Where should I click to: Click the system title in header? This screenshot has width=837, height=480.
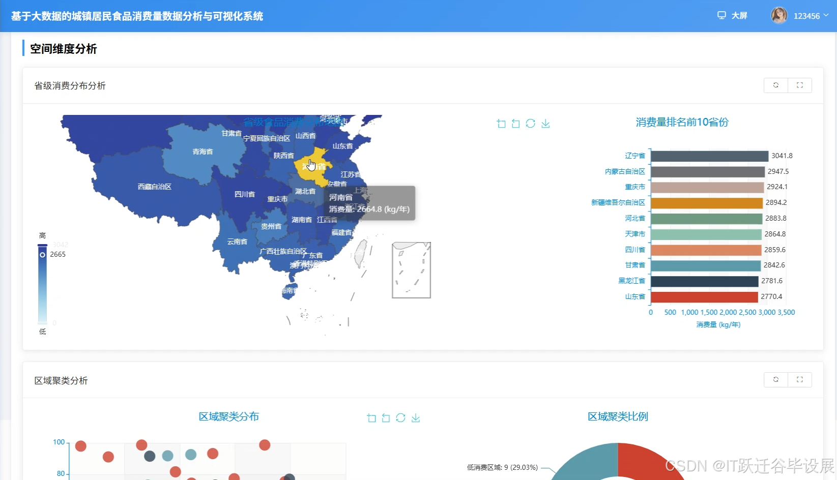click(137, 16)
